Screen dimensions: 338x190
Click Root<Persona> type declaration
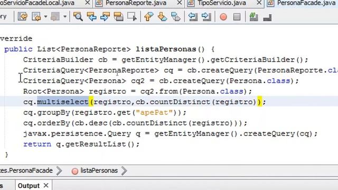pos(53,91)
